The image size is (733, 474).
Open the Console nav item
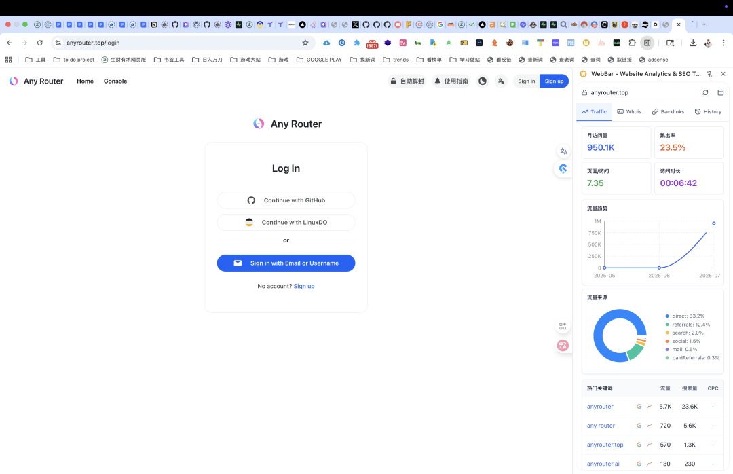pos(115,81)
